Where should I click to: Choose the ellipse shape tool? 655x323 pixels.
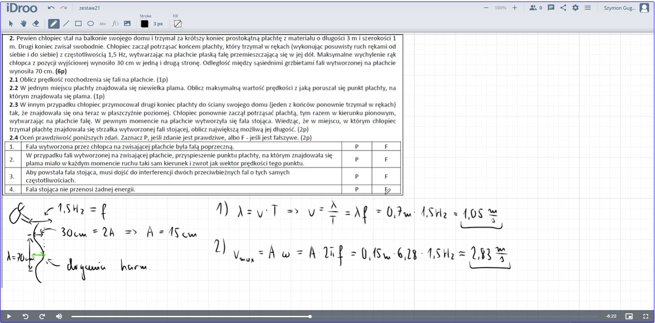tap(90, 24)
